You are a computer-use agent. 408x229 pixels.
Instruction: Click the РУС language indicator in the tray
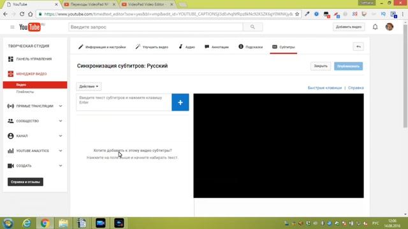(375, 223)
